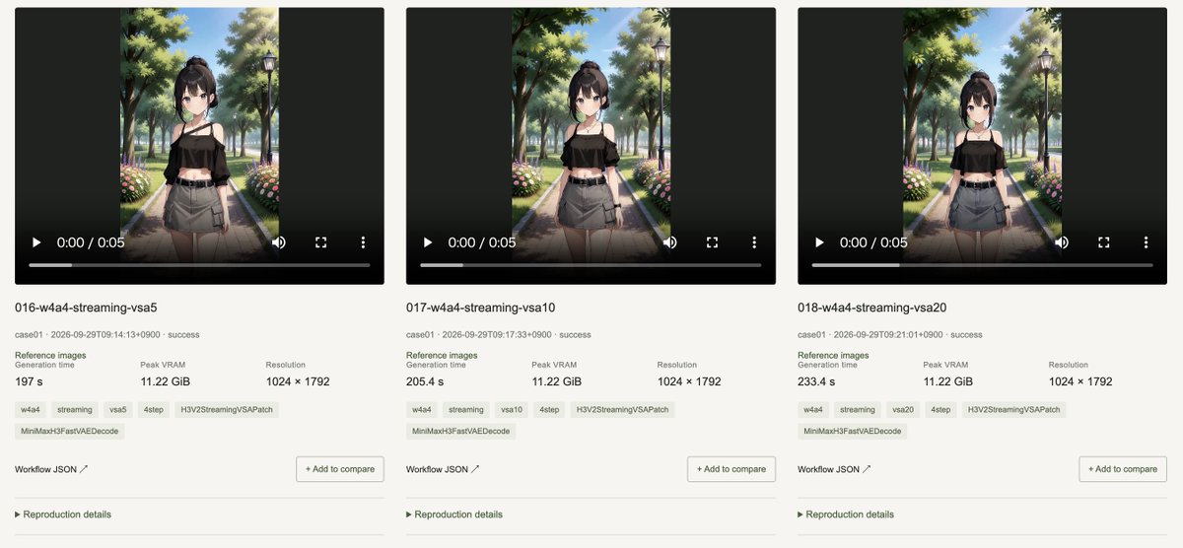Add 017-w4a4-streaming-vsa10 to compare
This screenshot has height=548, width=1183.
click(731, 469)
